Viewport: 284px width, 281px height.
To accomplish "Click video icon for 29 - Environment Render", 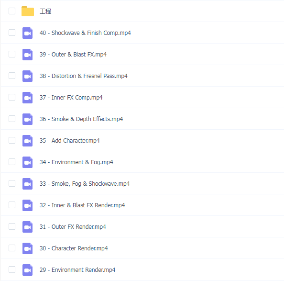I will click(x=28, y=270).
